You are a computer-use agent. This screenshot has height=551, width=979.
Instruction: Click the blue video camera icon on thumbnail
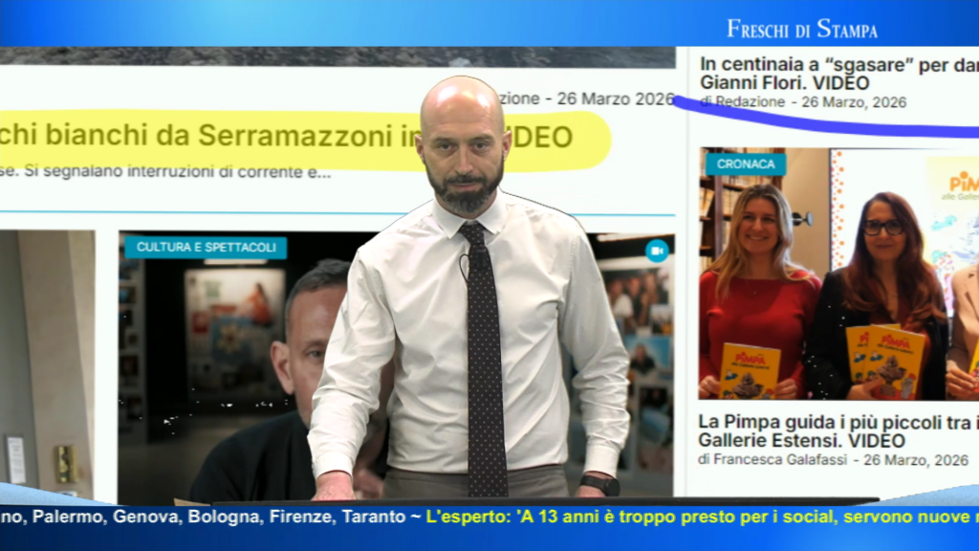pos(656,251)
